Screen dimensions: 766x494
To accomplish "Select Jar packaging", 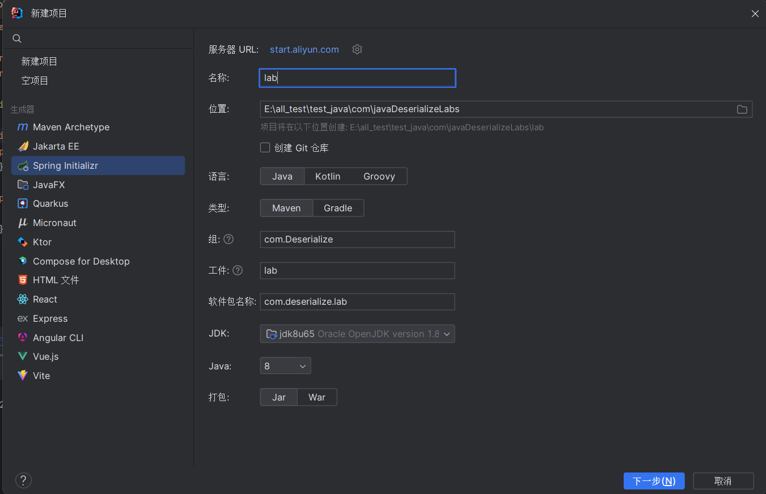I will tap(279, 397).
